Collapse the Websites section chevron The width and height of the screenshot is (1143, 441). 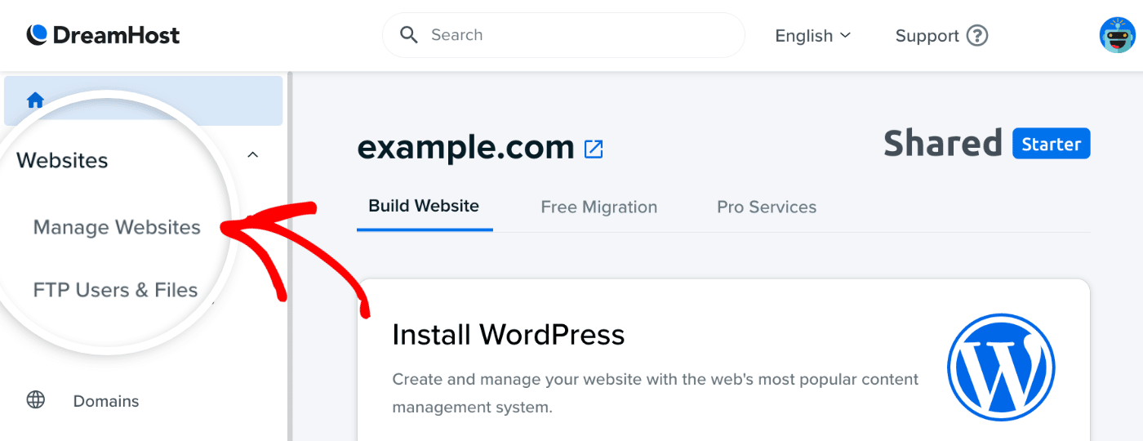pyautogui.click(x=253, y=154)
